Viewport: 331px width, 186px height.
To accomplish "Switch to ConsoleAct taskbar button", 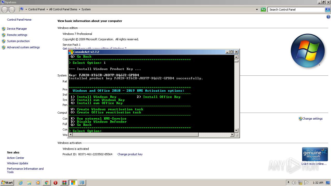I will click(x=73, y=183).
